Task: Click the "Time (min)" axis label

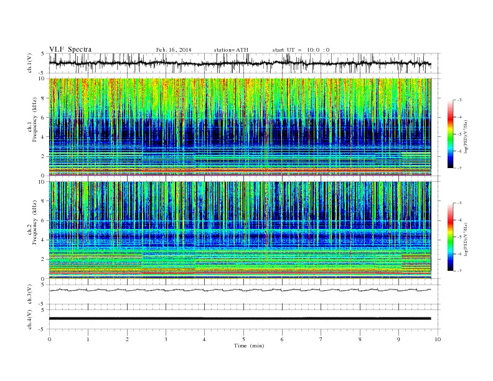Action: pyautogui.click(x=249, y=346)
